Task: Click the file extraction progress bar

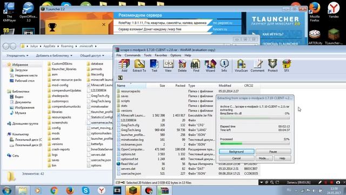Action: click(255, 118)
